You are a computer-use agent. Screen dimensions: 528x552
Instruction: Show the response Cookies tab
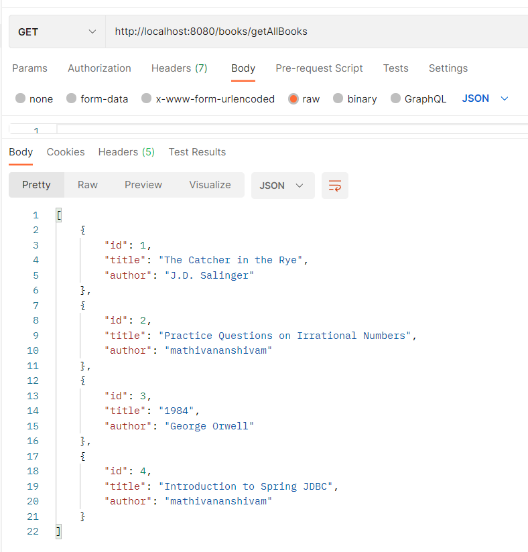pos(66,152)
